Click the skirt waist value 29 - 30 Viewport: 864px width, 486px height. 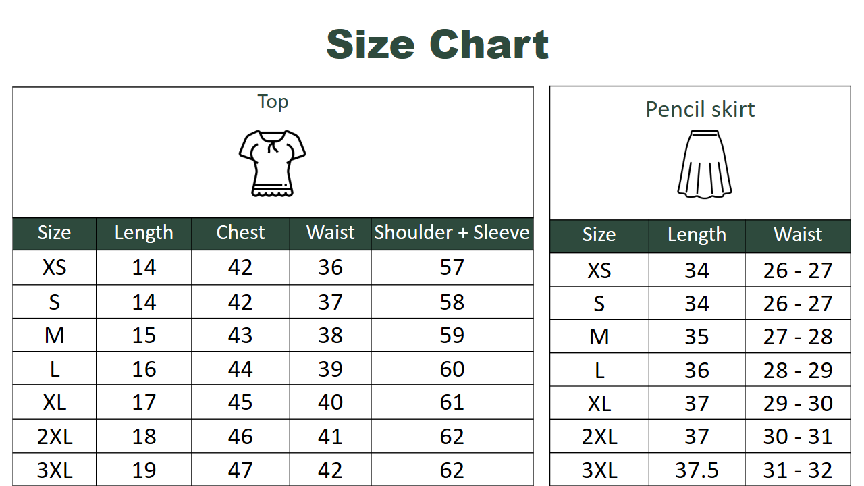(x=798, y=404)
